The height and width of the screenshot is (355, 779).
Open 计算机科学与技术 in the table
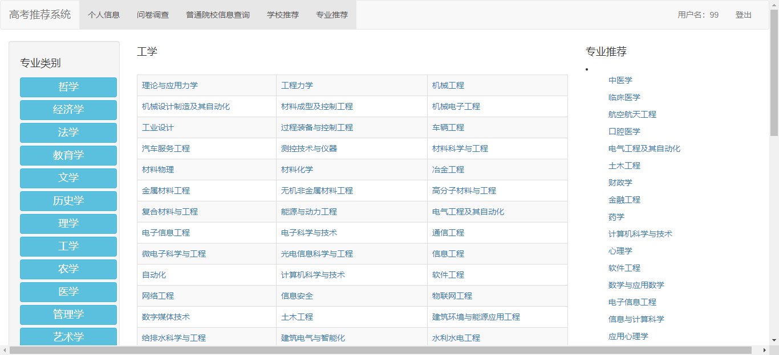pyautogui.click(x=313, y=275)
